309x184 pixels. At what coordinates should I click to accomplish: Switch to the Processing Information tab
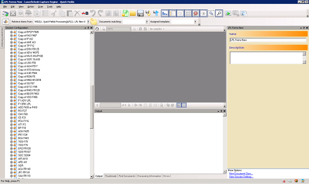[149, 176]
